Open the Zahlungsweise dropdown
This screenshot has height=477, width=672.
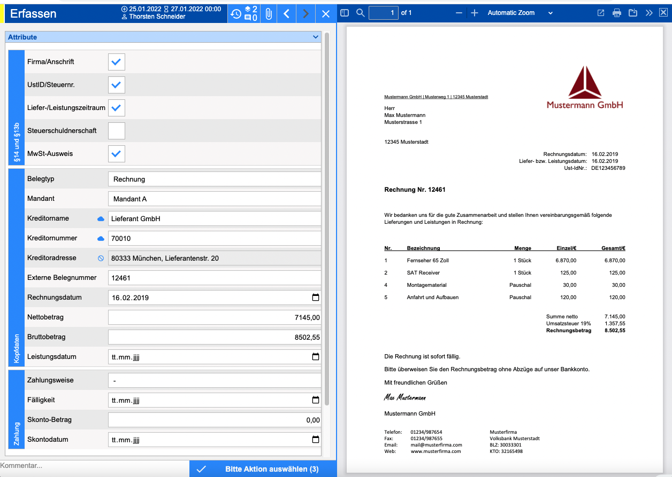pos(215,381)
